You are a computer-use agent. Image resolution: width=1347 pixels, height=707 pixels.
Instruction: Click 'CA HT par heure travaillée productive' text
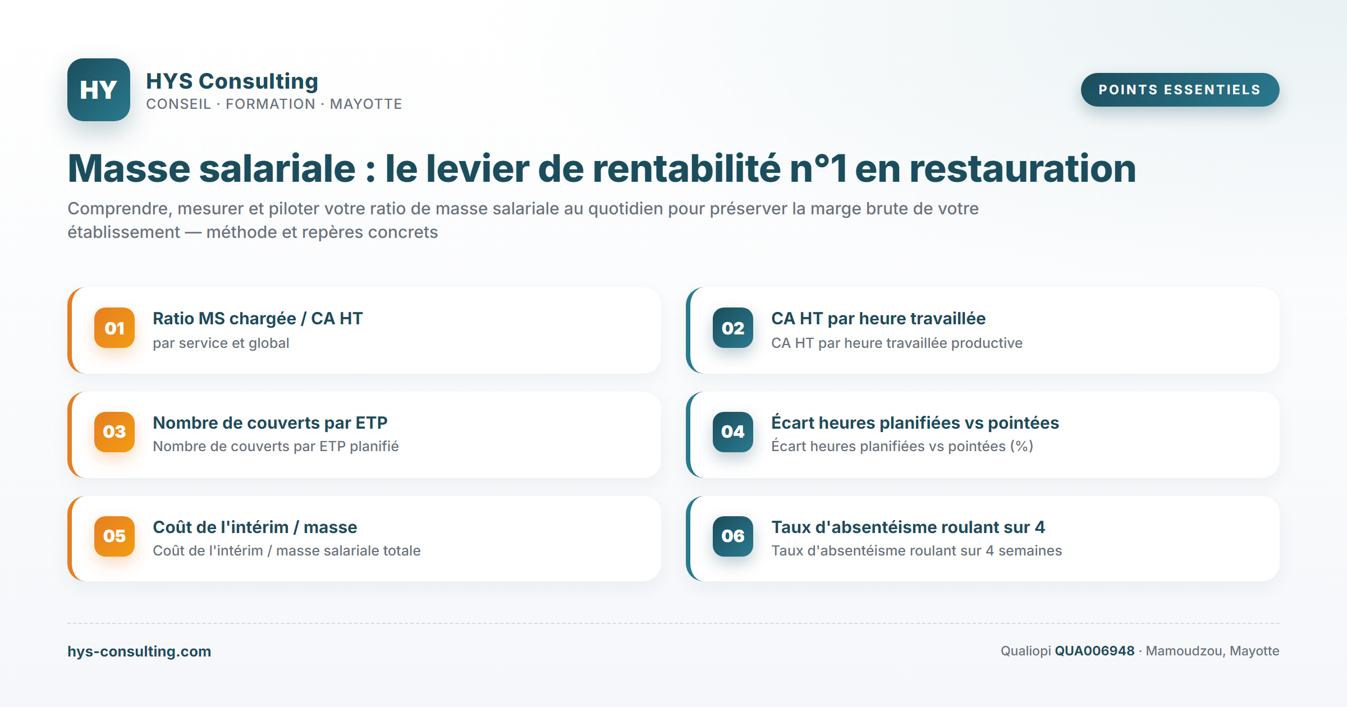point(897,343)
